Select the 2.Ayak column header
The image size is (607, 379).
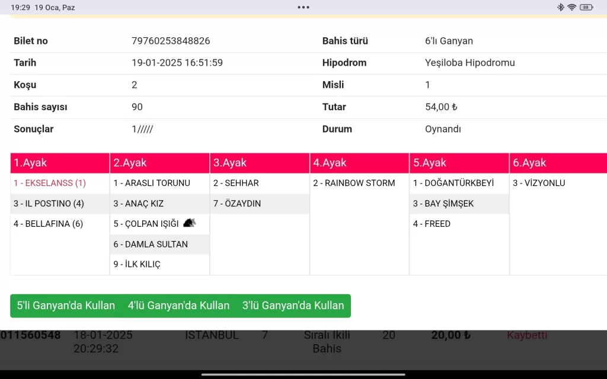(x=159, y=163)
